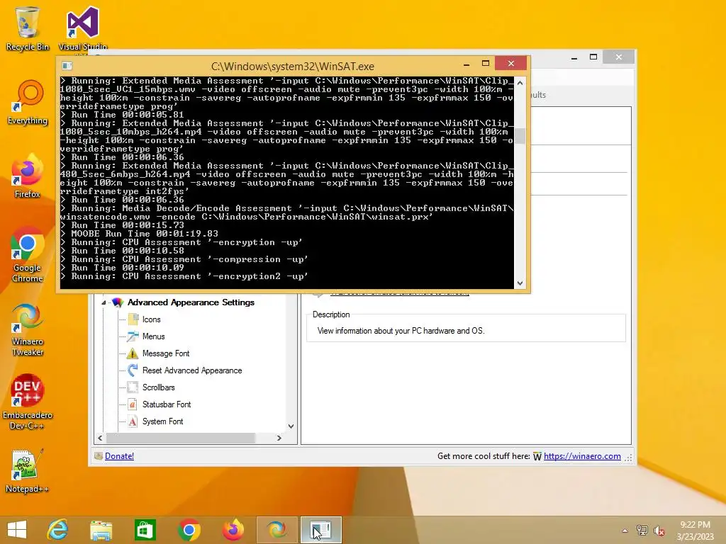The image size is (726, 544).
Task: Click the Icons tree item icon
Action: (x=133, y=319)
